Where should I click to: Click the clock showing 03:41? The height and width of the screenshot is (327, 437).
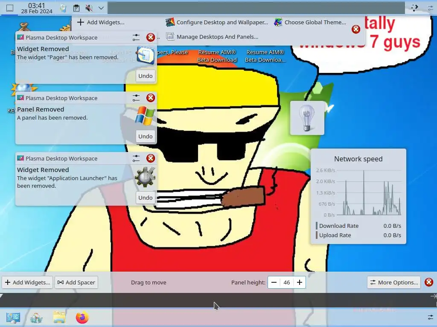[37, 8]
